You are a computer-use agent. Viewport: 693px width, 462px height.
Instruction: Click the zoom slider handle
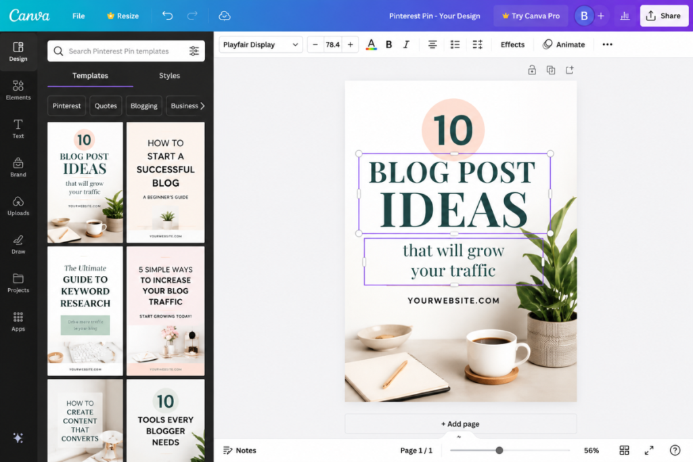[x=499, y=450]
